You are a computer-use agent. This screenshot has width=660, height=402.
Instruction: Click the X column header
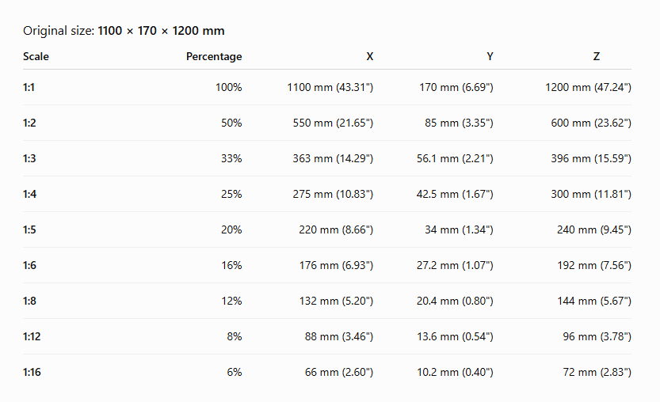(x=369, y=56)
